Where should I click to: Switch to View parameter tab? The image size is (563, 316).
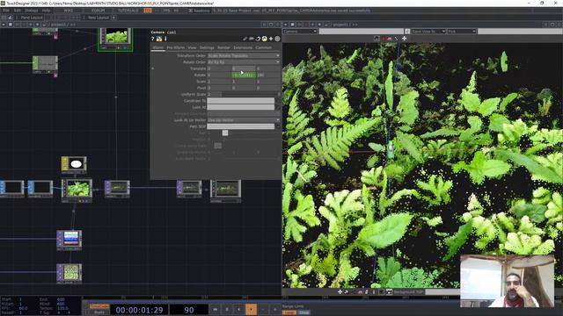point(192,47)
